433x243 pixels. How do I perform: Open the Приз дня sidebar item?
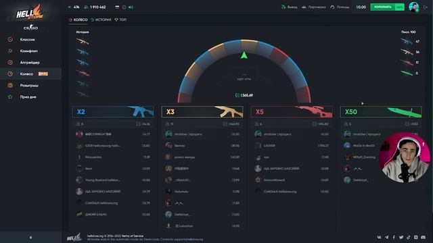point(28,97)
